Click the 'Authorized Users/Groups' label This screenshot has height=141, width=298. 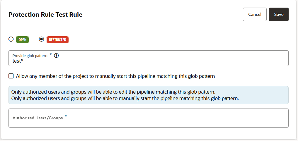pos(38,118)
